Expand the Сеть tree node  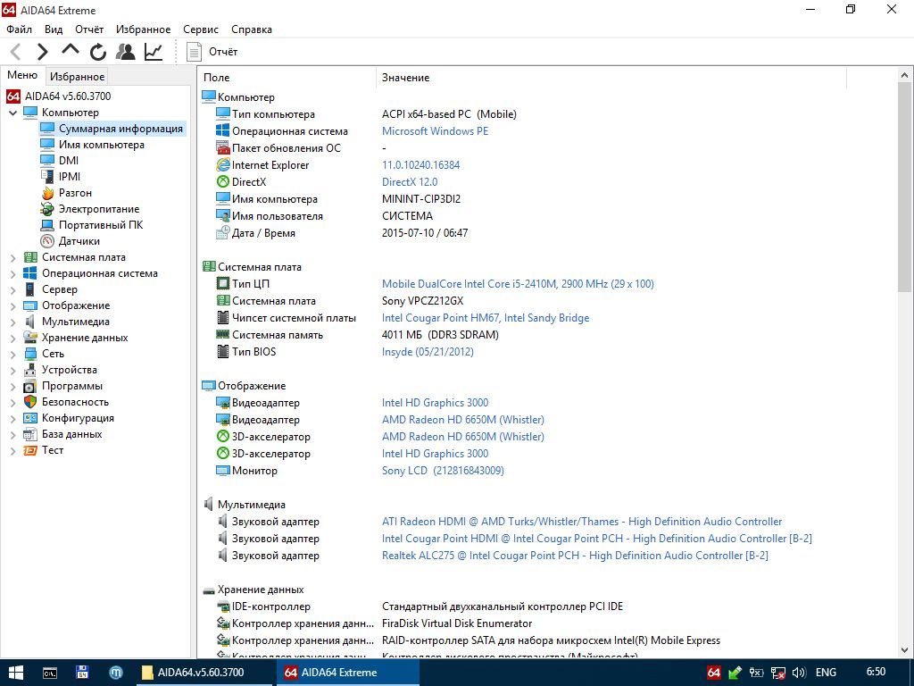tap(12, 354)
